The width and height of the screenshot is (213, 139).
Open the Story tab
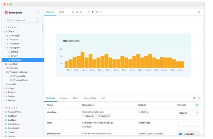pos(75,98)
